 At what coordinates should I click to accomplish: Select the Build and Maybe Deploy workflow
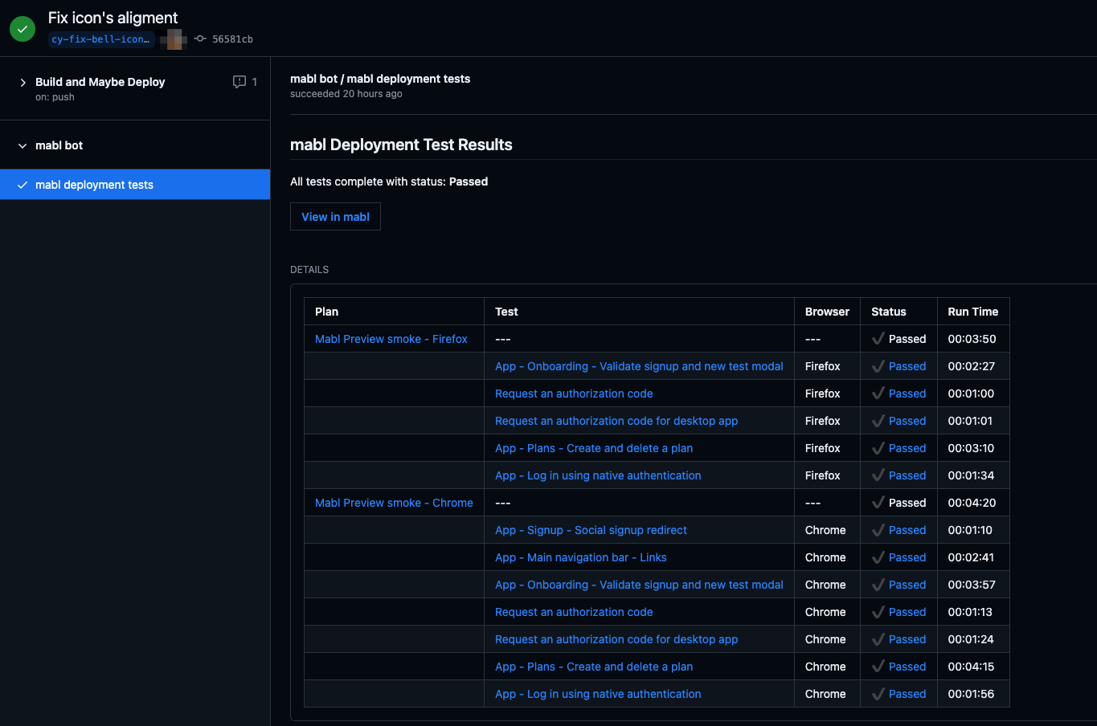100,81
